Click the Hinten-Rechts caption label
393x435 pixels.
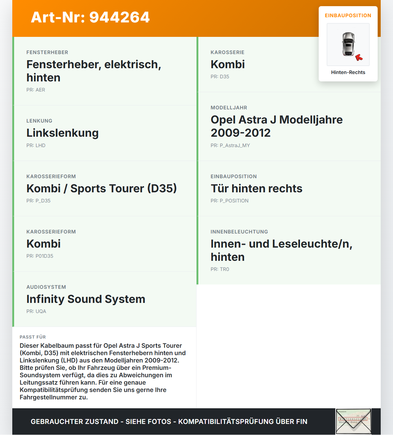tap(348, 72)
